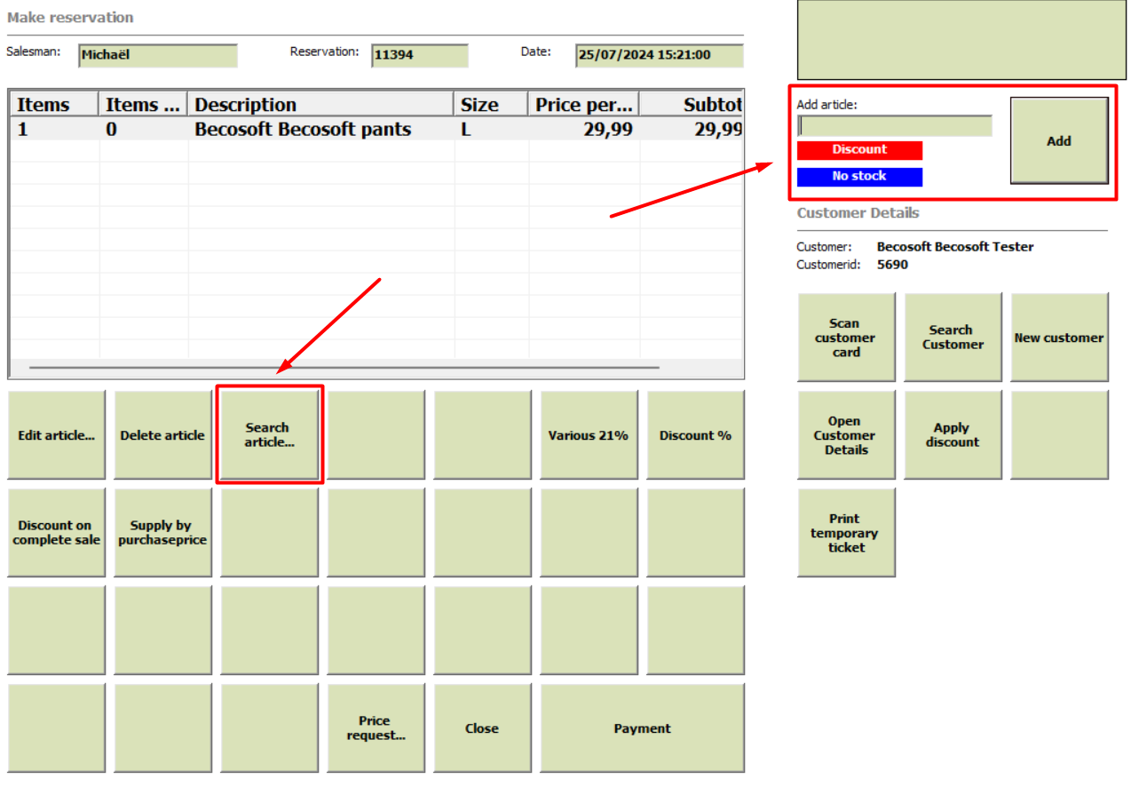Click the red Discount legend label
The height and width of the screenshot is (795, 1131).
(859, 150)
